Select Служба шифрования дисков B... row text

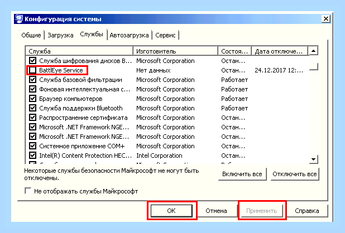85,61
